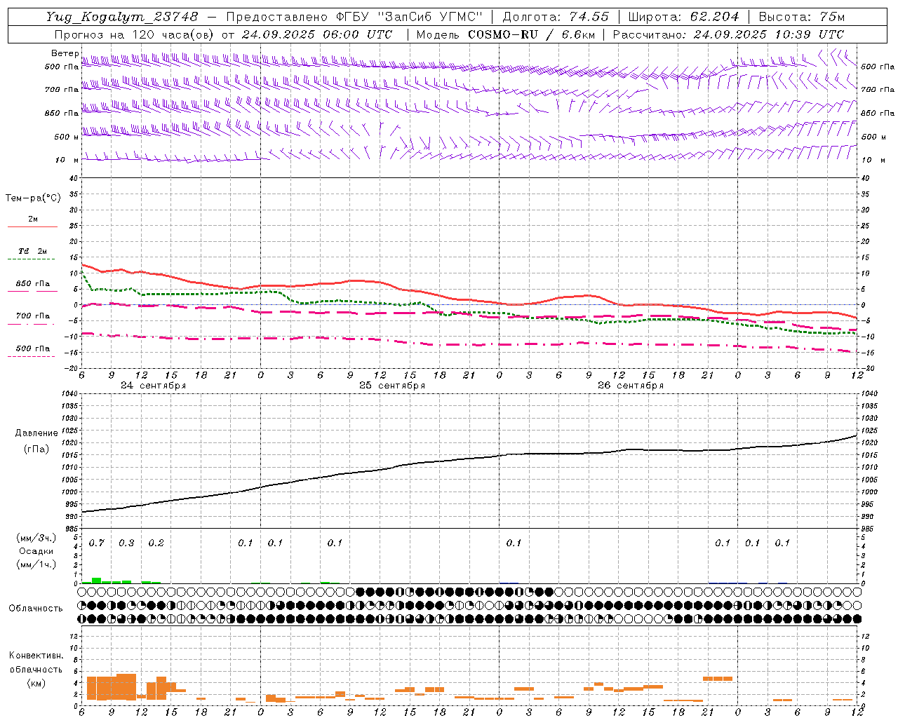Click the 26 сентября date label
The height and width of the screenshot is (718, 898).
click(631, 386)
